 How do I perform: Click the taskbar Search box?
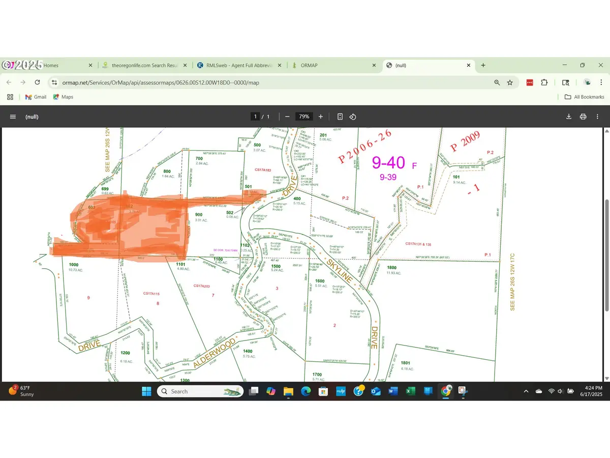click(200, 391)
